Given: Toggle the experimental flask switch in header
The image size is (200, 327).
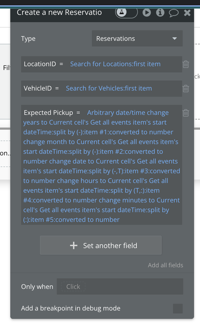Looking at the screenshot, I should pyautogui.click(x=126, y=12).
